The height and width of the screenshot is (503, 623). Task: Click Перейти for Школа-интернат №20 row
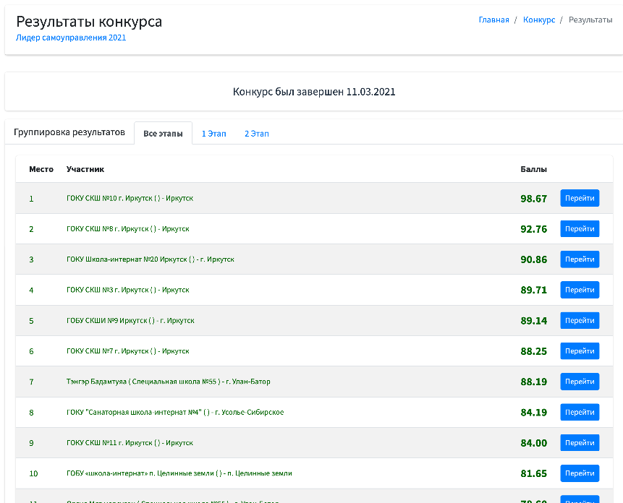coord(580,259)
